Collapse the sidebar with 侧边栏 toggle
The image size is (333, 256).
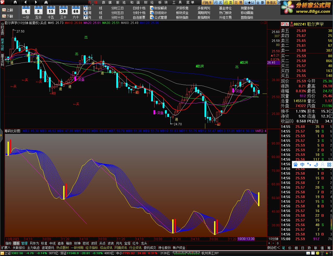tap(274, 248)
